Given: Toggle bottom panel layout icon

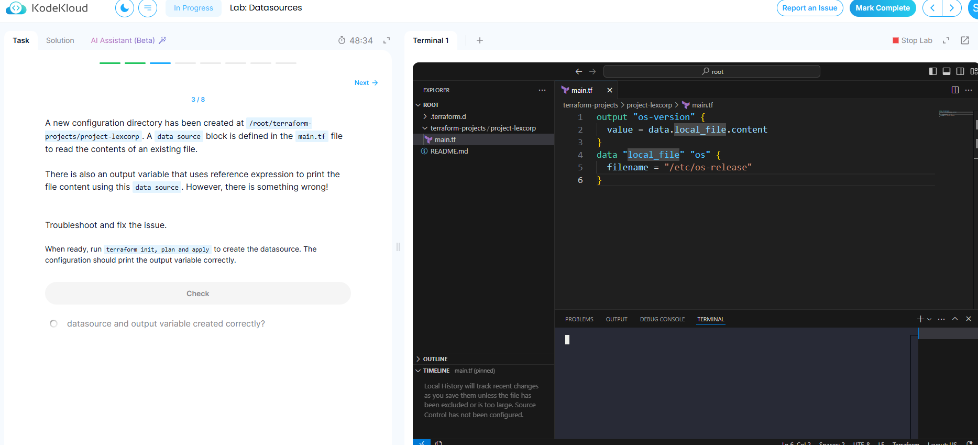Looking at the screenshot, I should pyautogui.click(x=947, y=71).
